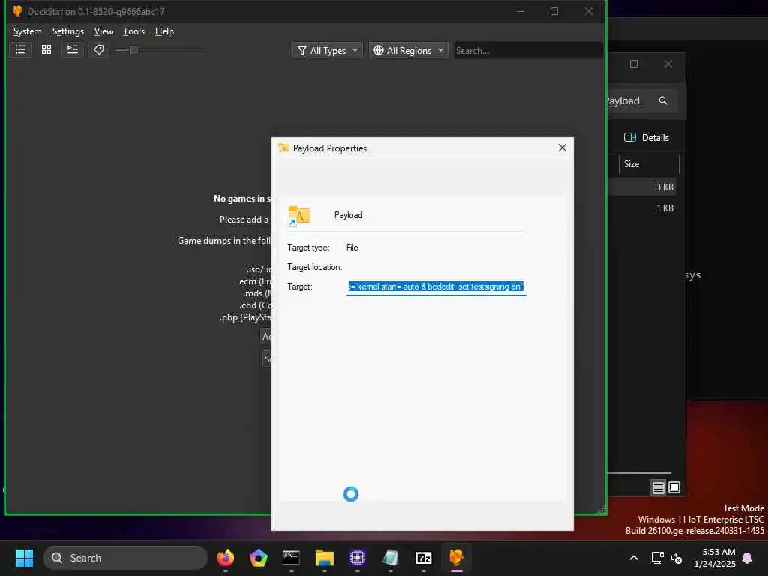Click the search icon in Explorer window
This screenshot has height=576, width=768.
pos(663,100)
